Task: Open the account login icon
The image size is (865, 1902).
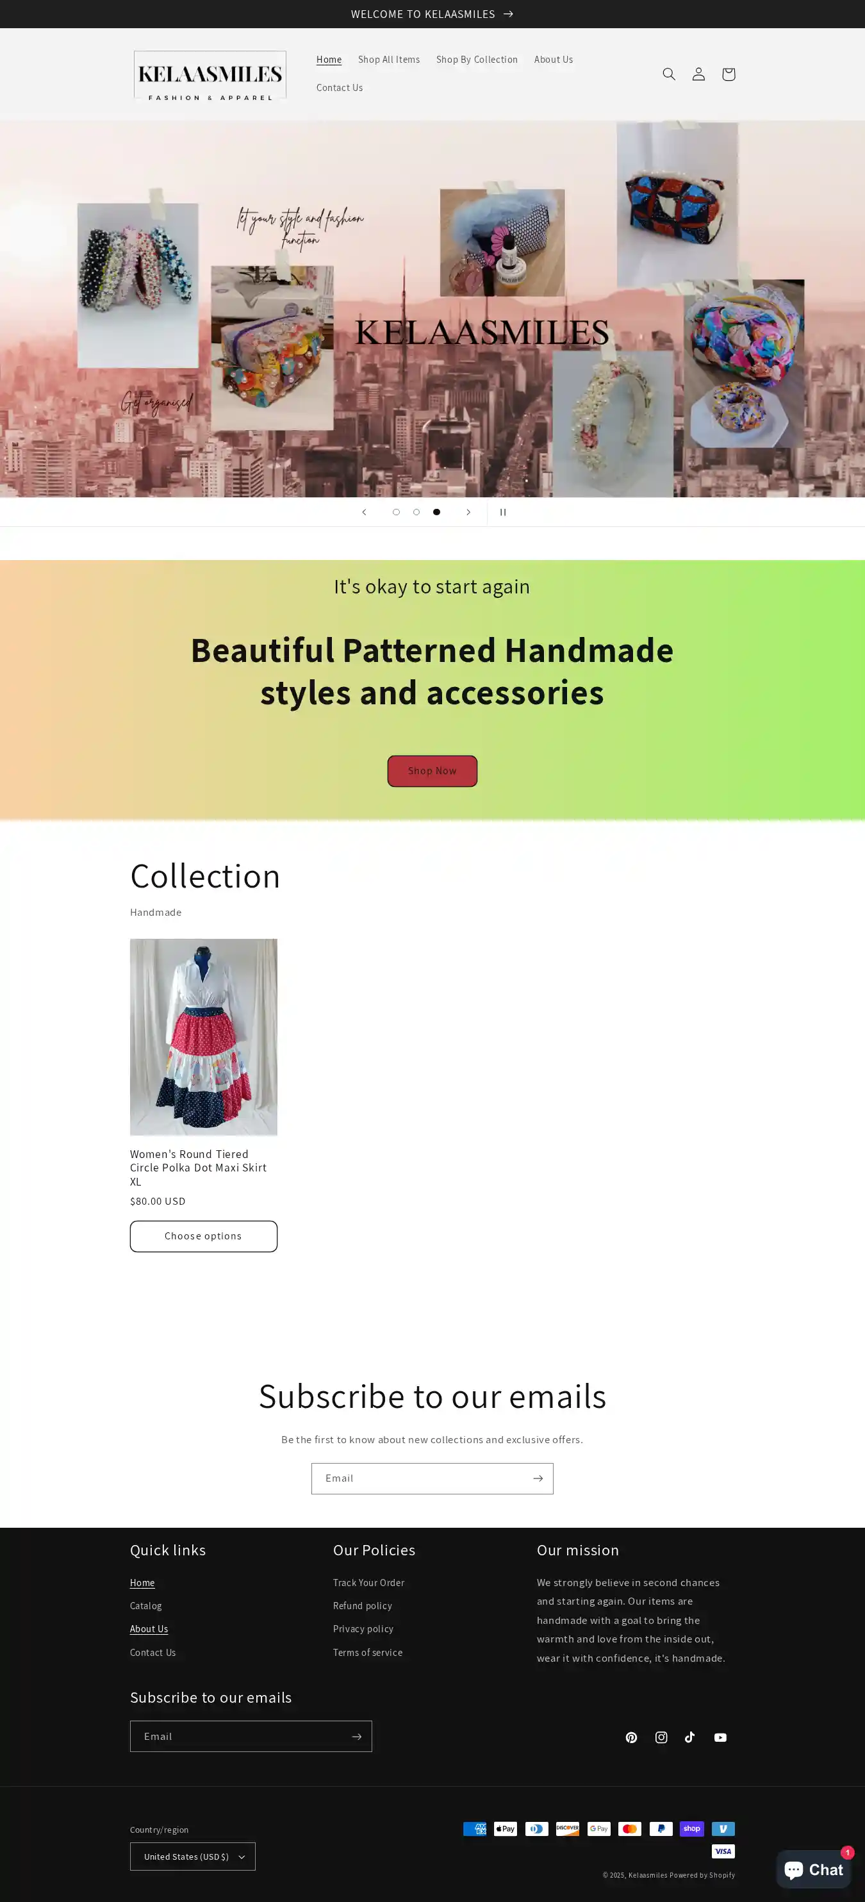Action: 698,74
